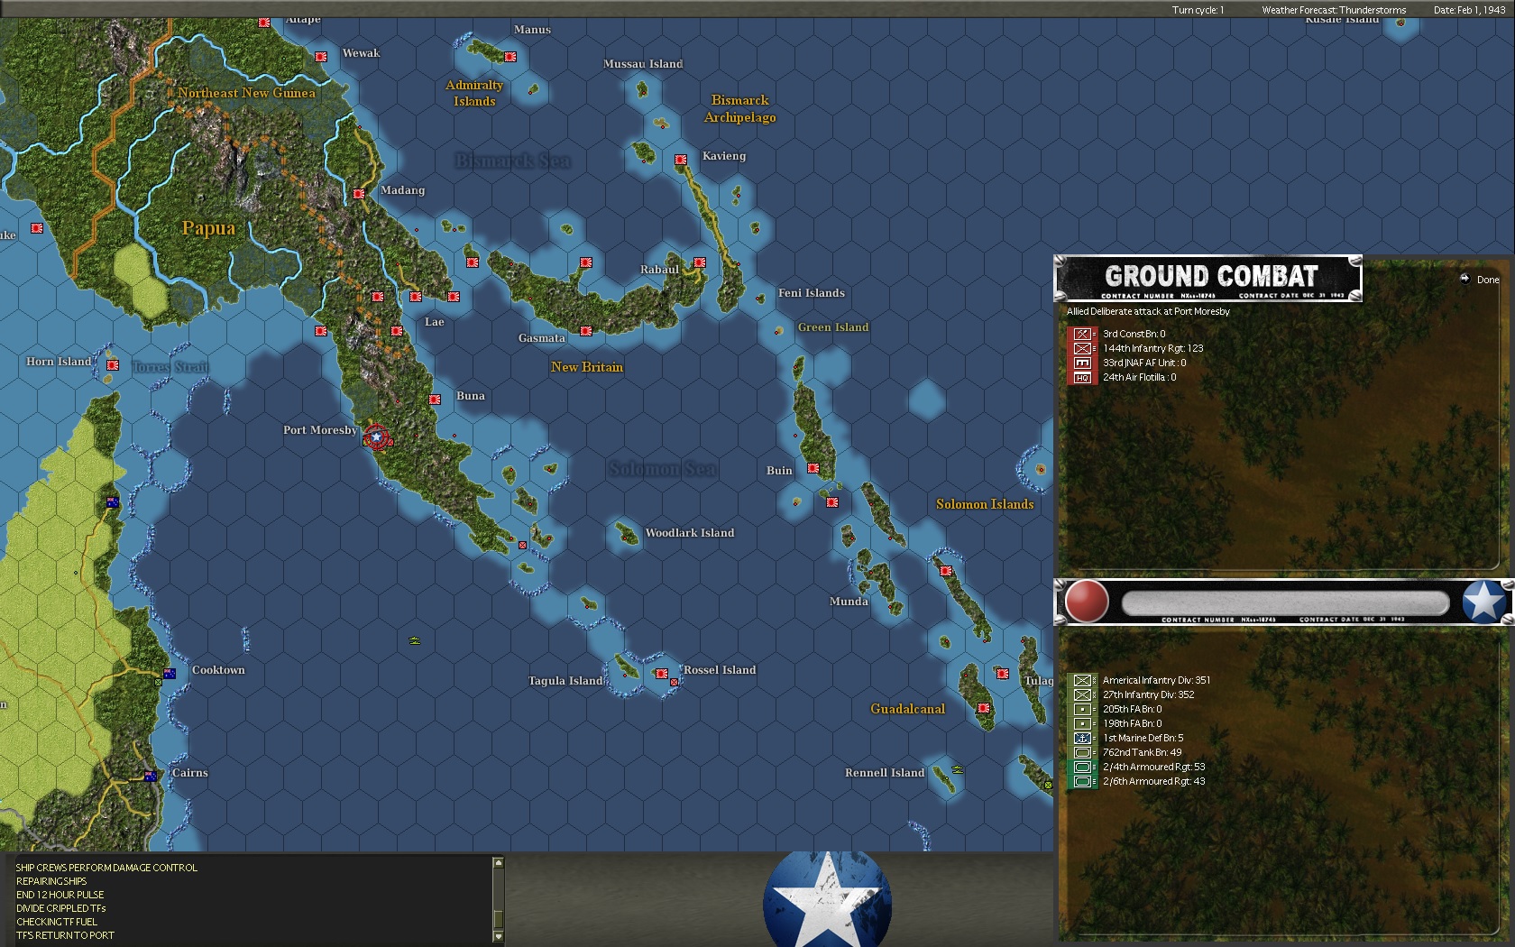Click the Japanese flag base at Kavieng
1515x947 pixels.
pos(681,160)
